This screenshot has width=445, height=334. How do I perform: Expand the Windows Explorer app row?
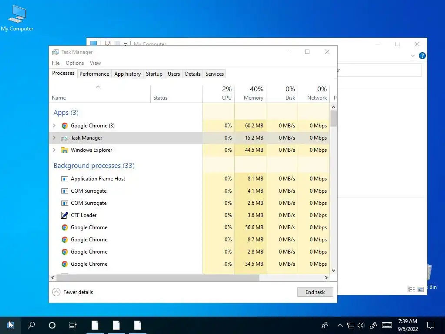click(x=54, y=150)
